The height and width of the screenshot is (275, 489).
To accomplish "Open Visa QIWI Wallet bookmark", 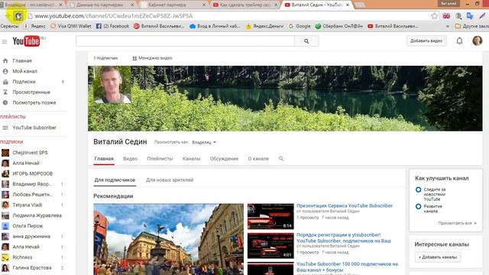I will 71,27.
